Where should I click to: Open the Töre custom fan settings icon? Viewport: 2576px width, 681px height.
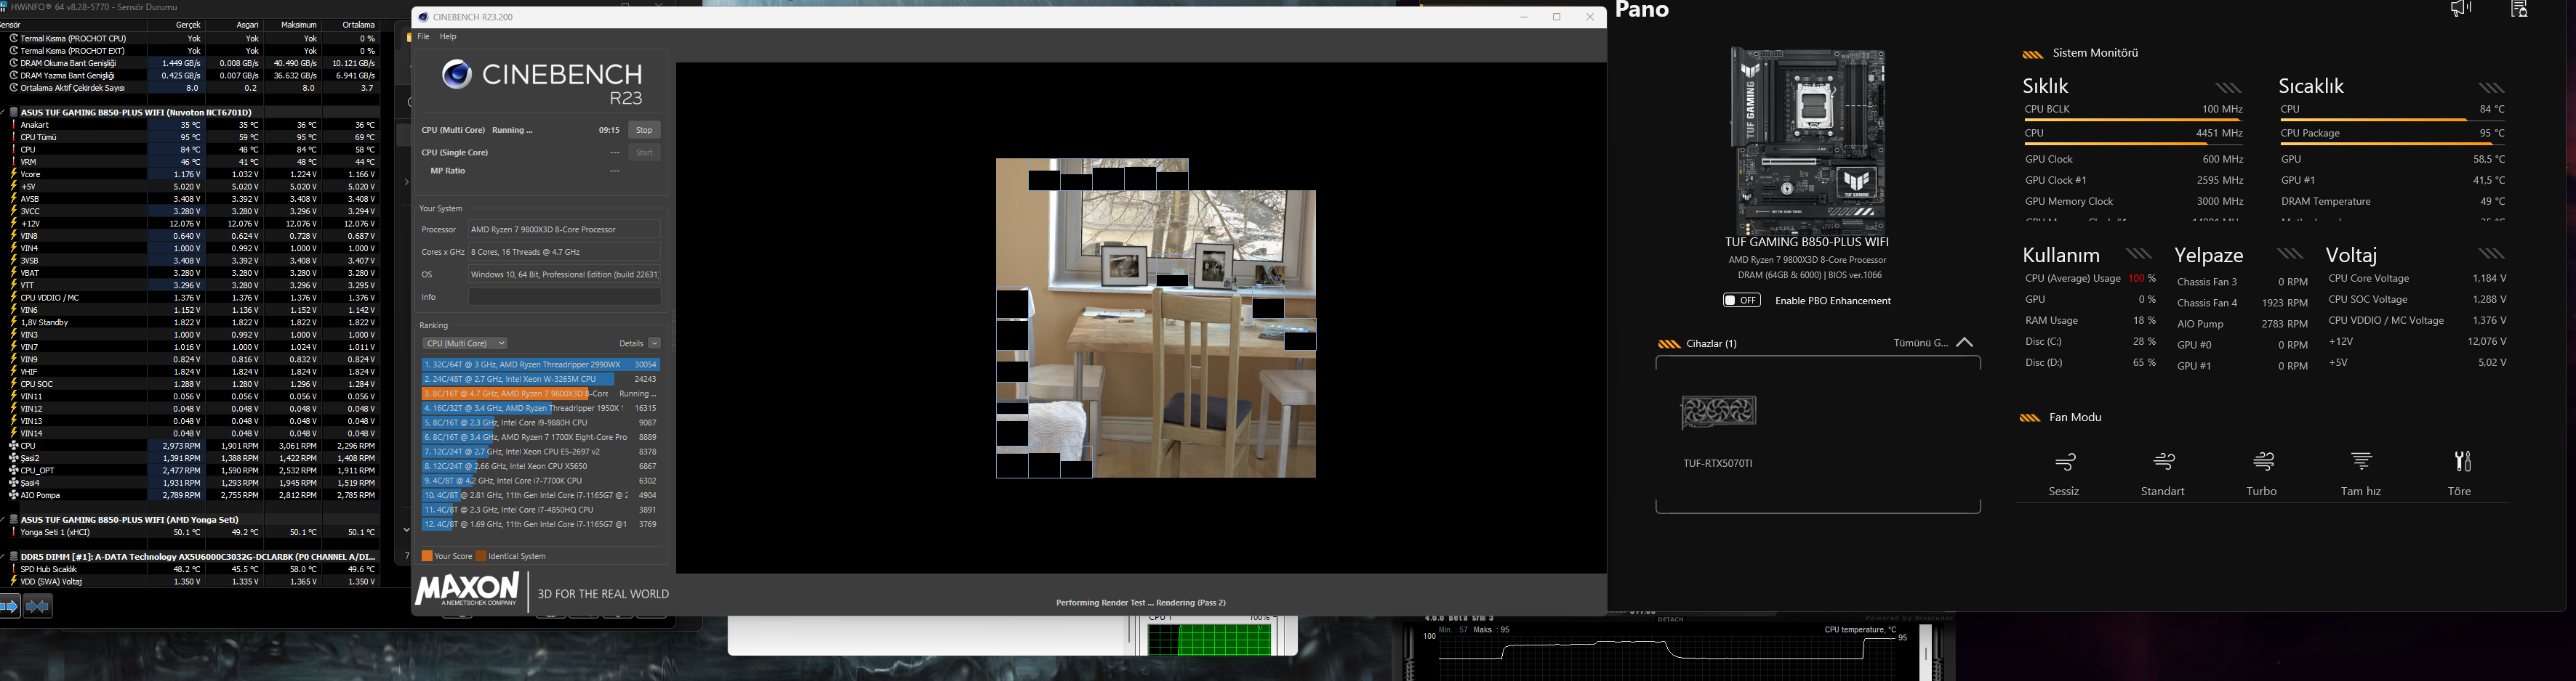click(x=2462, y=461)
